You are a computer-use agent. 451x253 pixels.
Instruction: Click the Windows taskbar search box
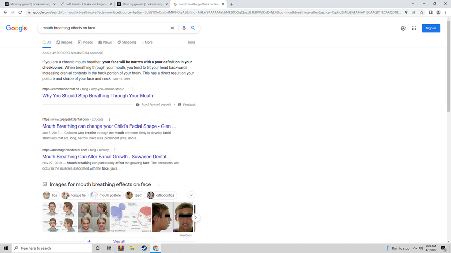tap(52, 248)
